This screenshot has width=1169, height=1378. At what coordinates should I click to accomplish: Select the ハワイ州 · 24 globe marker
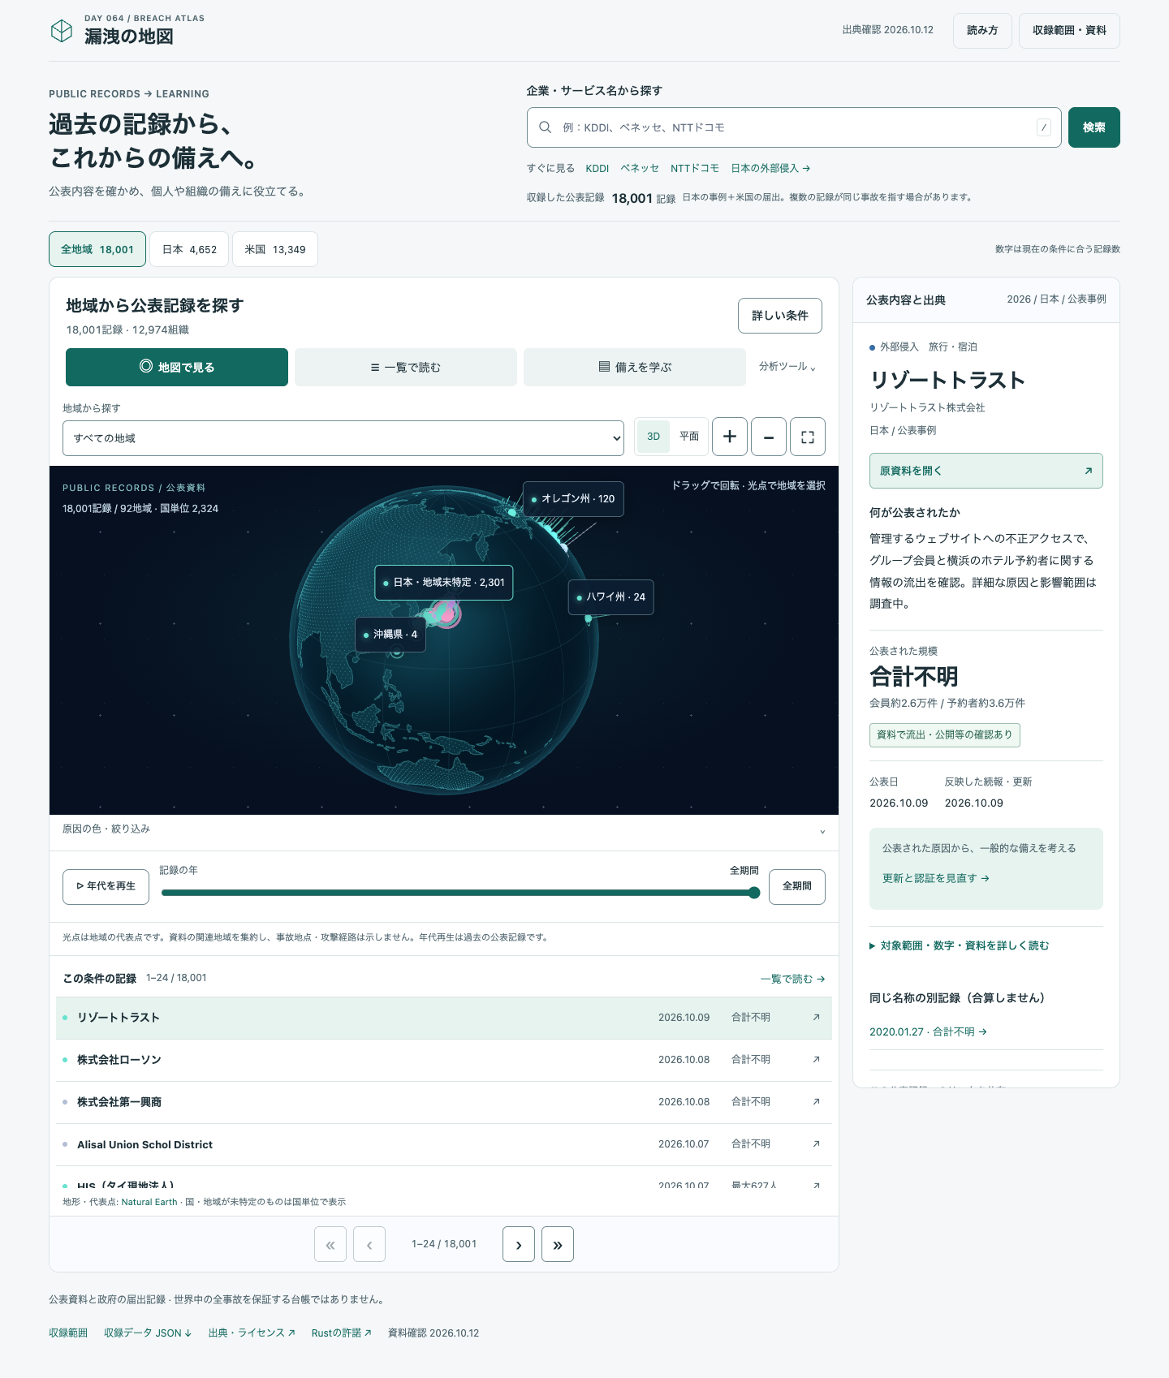tap(611, 597)
